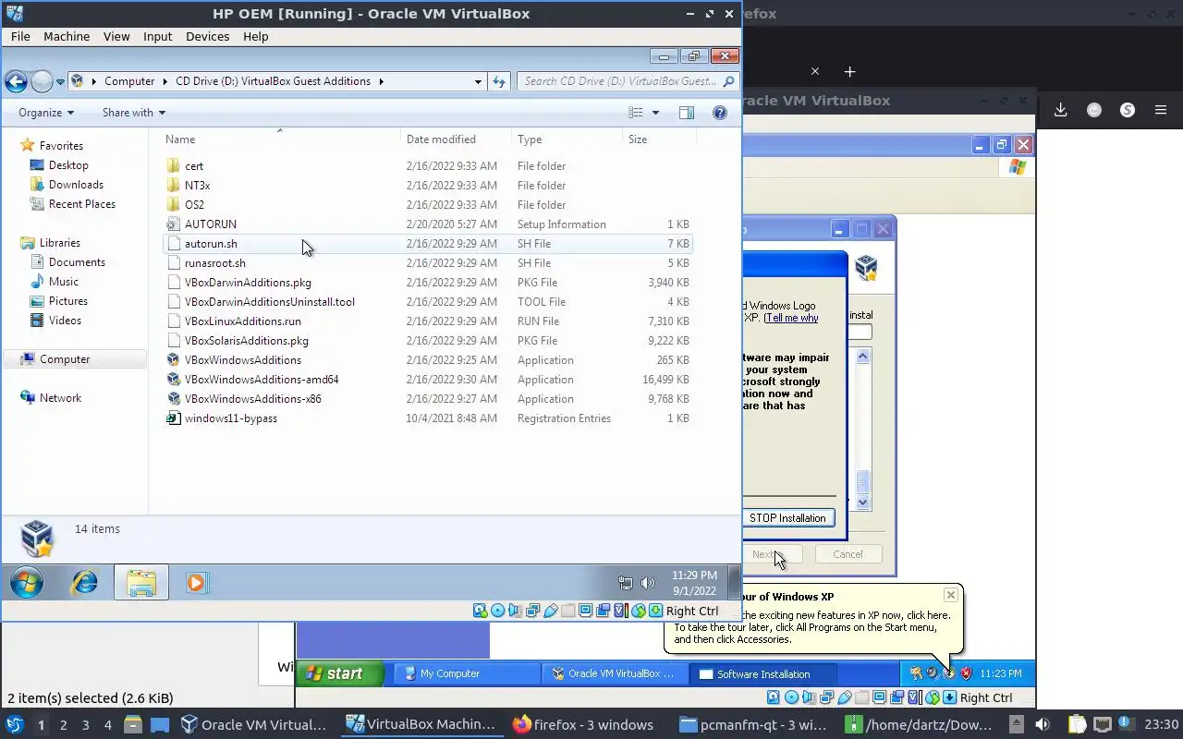Open a new Firefox tab with plus button
Image resolution: width=1183 pixels, height=739 pixels.
tap(849, 71)
